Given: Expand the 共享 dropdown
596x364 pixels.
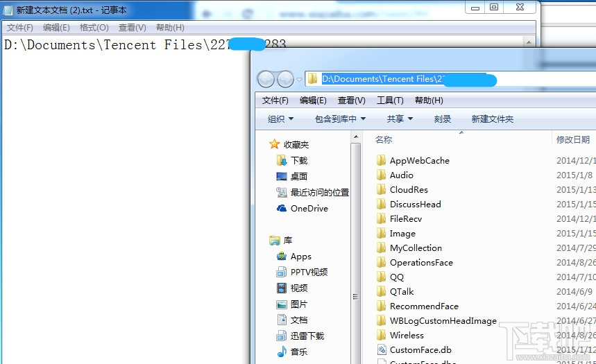Looking at the screenshot, I should click(x=400, y=119).
